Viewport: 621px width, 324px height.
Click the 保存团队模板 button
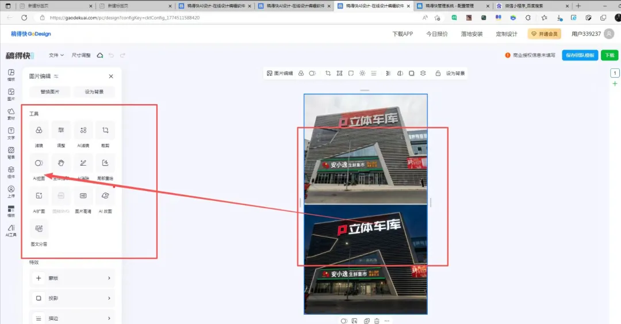[x=580, y=55]
